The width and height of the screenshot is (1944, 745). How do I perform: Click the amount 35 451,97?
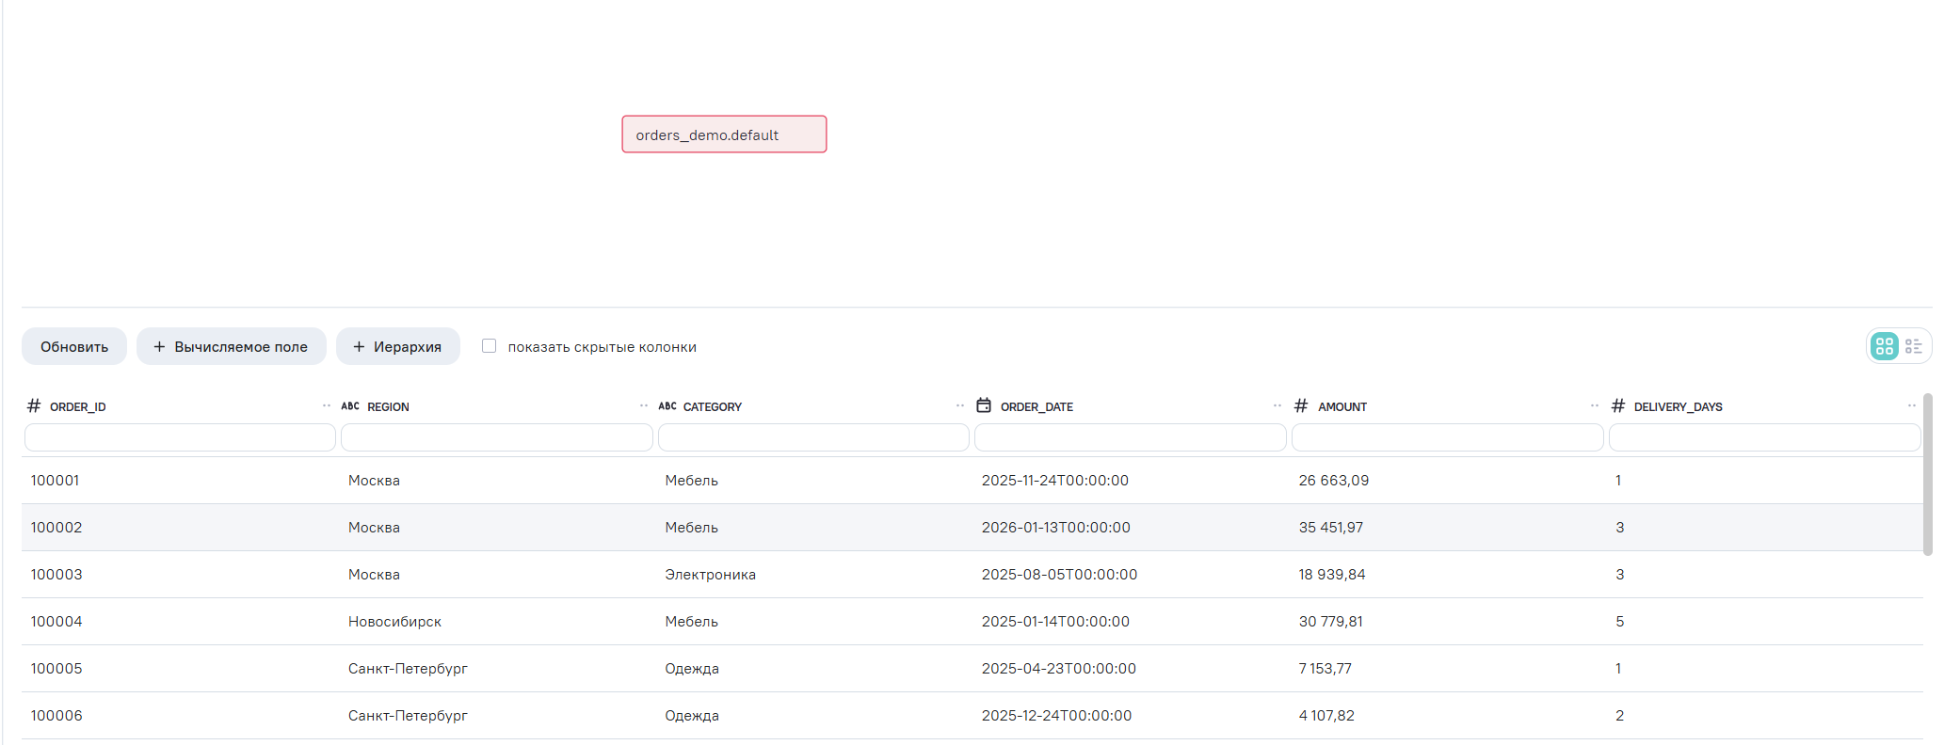click(x=1331, y=528)
